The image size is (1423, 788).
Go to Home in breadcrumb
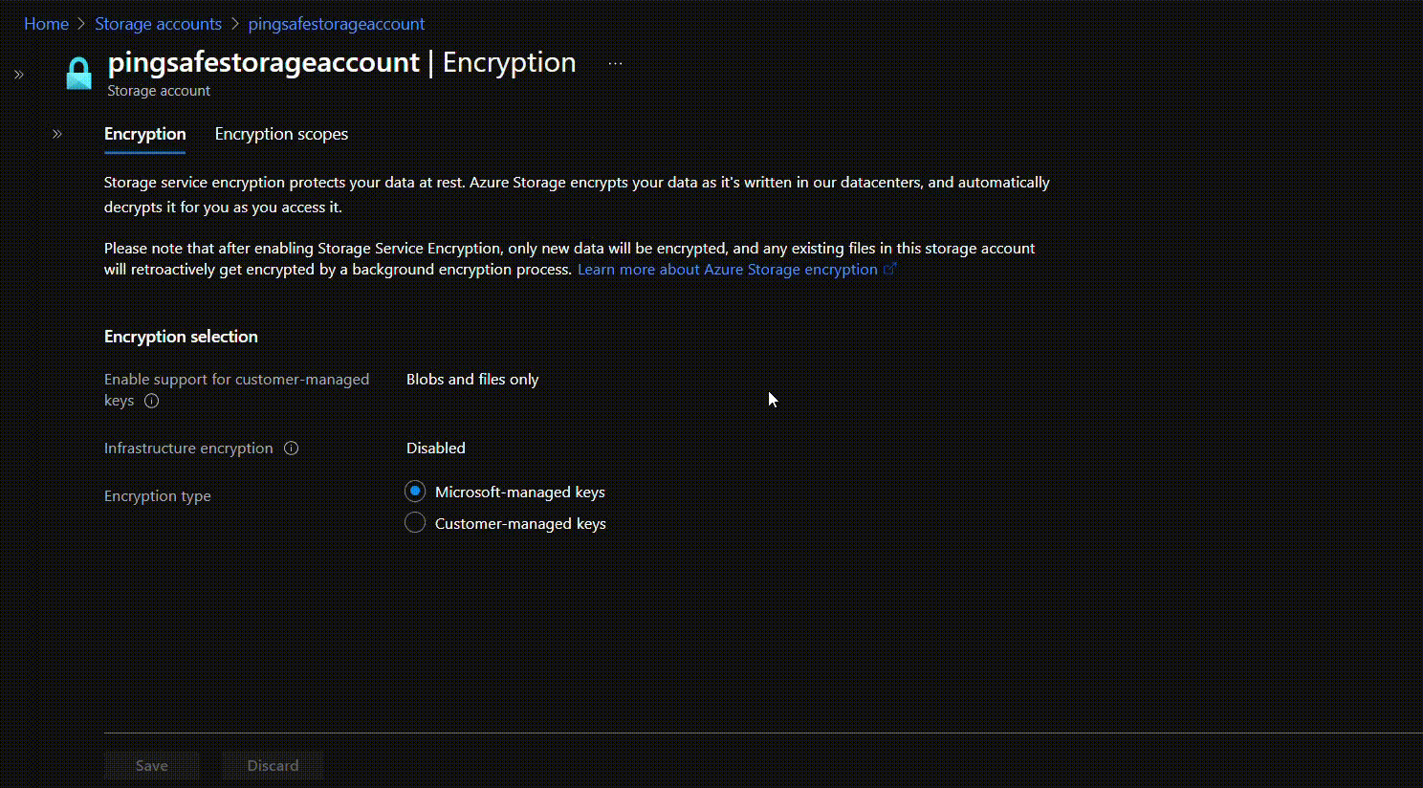(46, 24)
